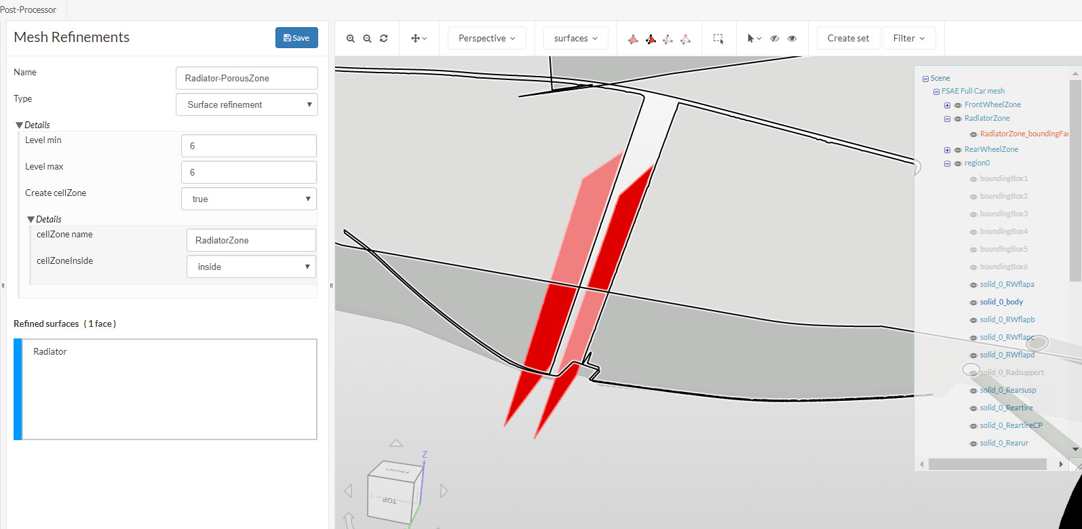The height and width of the screenshot is (529, 1082).
Task: Select the box selection tool icon
Action: [718, 39]
